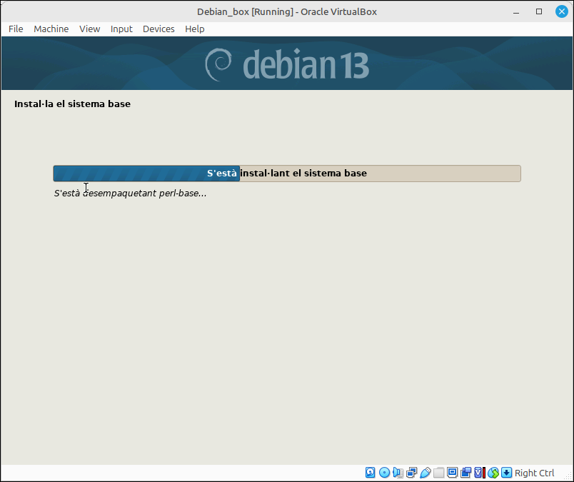
Task: Open the network adapter status icon
Action: pyautogui.click(x=411, y=473)
